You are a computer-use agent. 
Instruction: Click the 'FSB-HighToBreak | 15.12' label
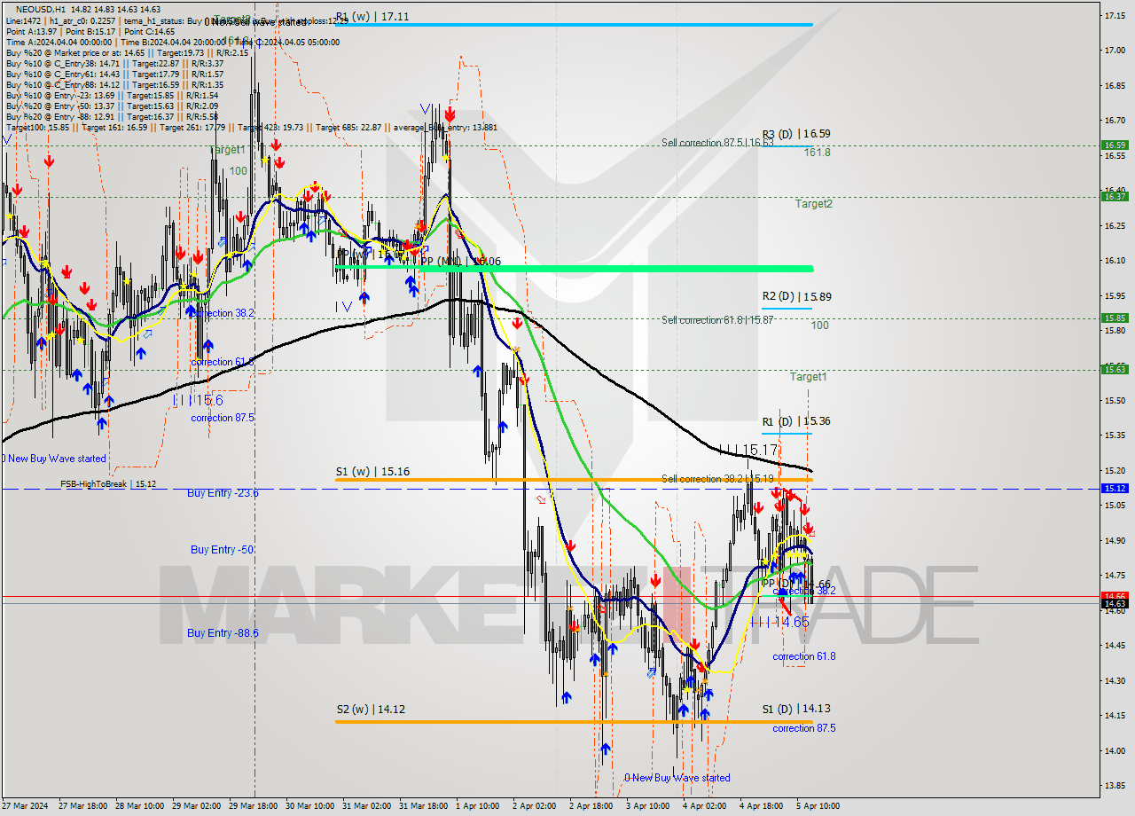click(x=108, y=484)
